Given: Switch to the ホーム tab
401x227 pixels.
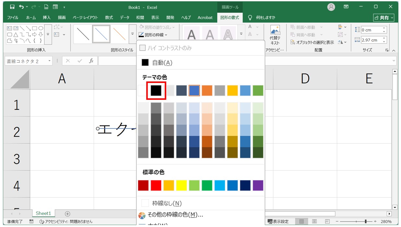Looking at the screenshot, I should 31,18.
